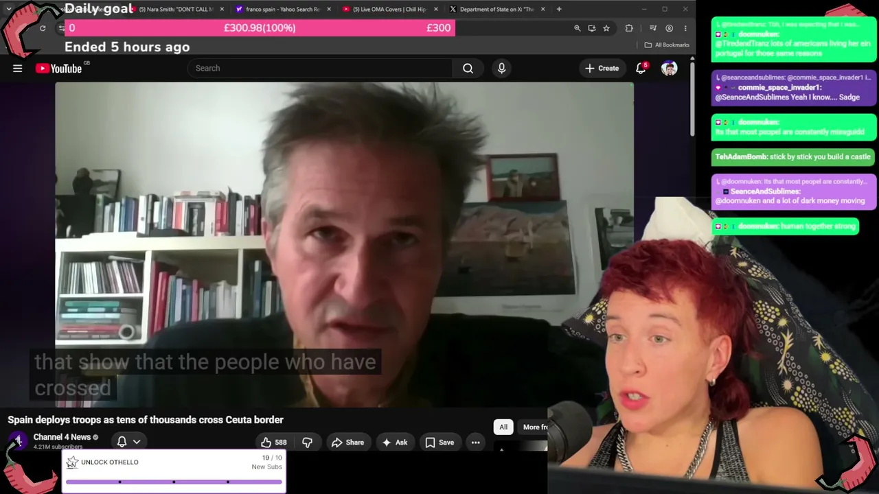Click the Channel 4 News channel avatar
The height and width of the screenshot is (494, 879).
pyautogui.click(x=18, y=442)
